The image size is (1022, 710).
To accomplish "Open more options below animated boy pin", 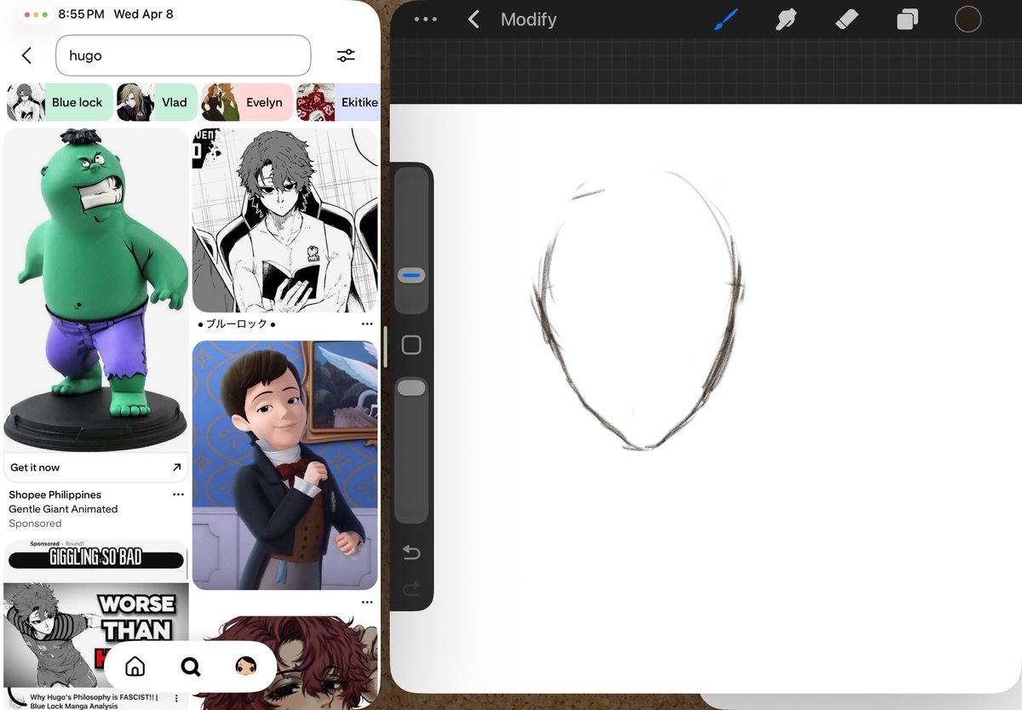I will [367, 602].
